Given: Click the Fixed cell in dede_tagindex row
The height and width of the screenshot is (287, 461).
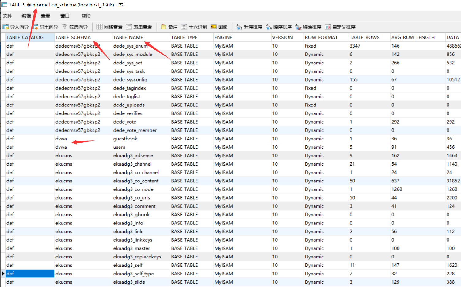Looking at the screenshot, I should coord(326,88).
